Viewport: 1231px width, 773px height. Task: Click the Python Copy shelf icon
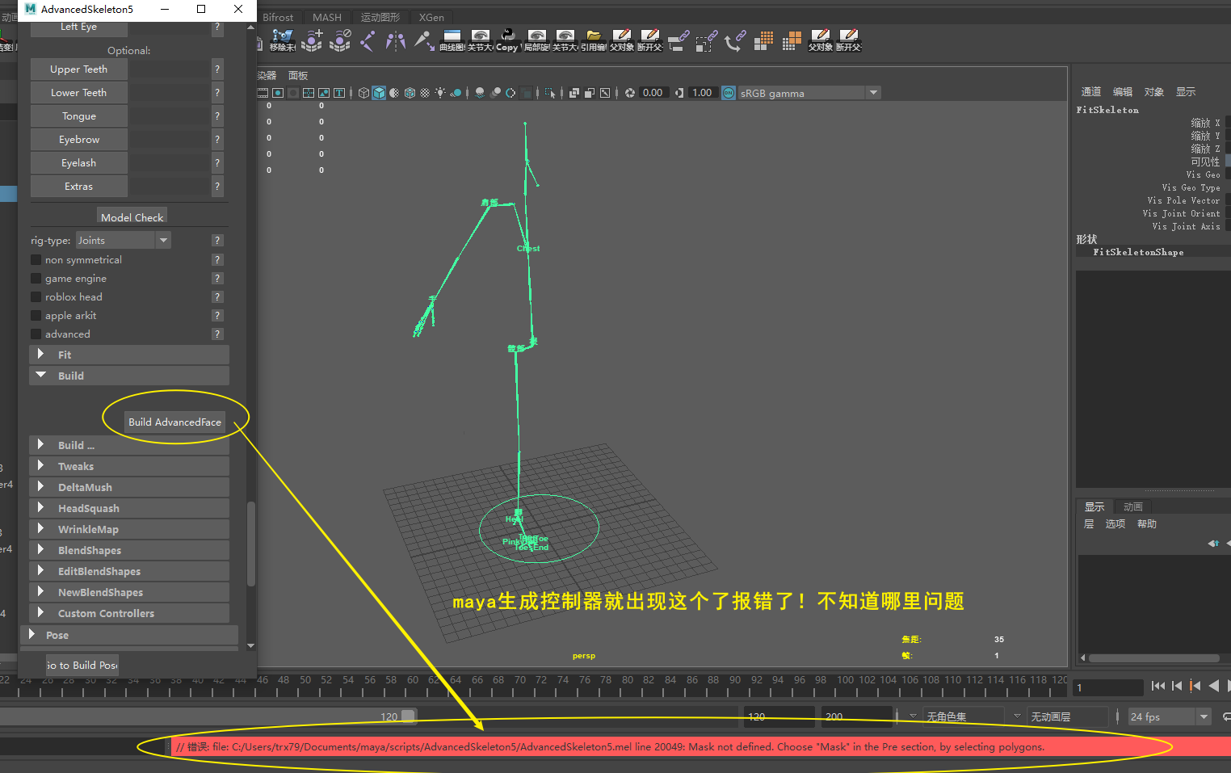[x=507, y=39]
